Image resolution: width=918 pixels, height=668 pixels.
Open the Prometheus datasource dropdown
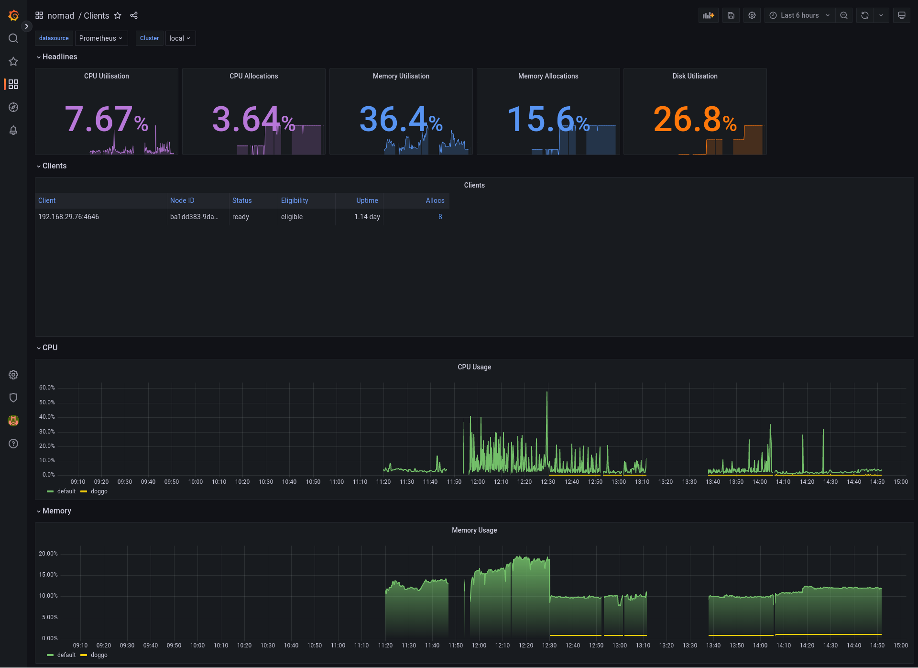pos(101,38)
